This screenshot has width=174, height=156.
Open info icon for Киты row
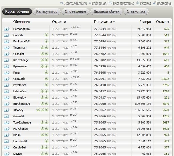pos(6,73)
